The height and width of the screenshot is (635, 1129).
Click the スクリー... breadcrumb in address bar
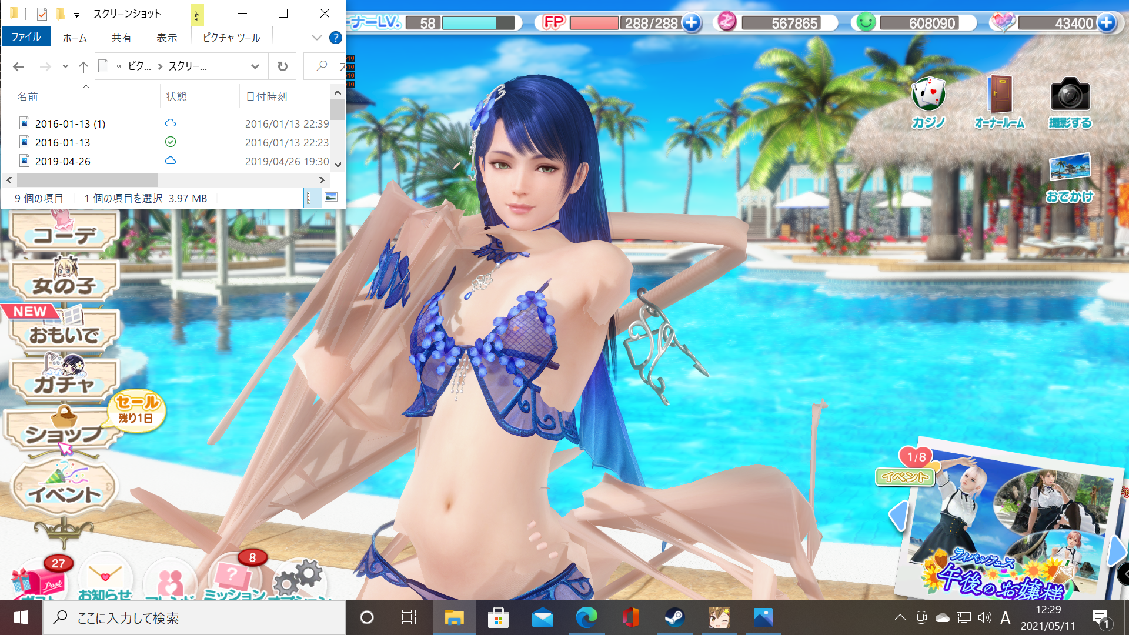point(188,66)
